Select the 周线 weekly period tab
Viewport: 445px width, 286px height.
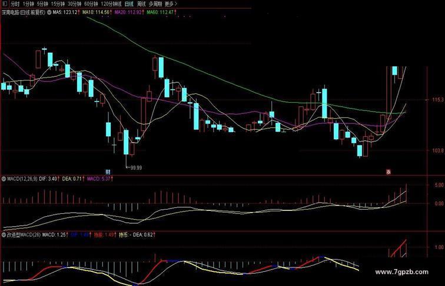(141, 4)
